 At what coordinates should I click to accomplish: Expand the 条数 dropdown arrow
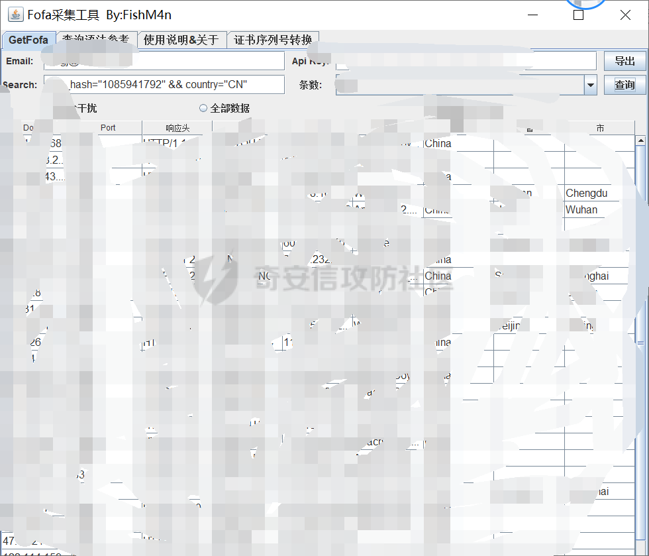590,85
